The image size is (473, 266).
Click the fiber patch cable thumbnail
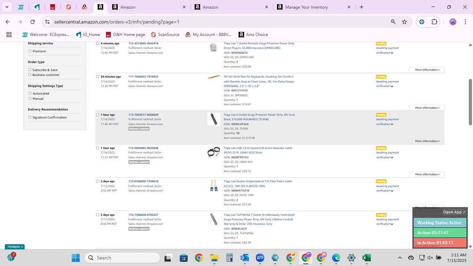[214, 186]
